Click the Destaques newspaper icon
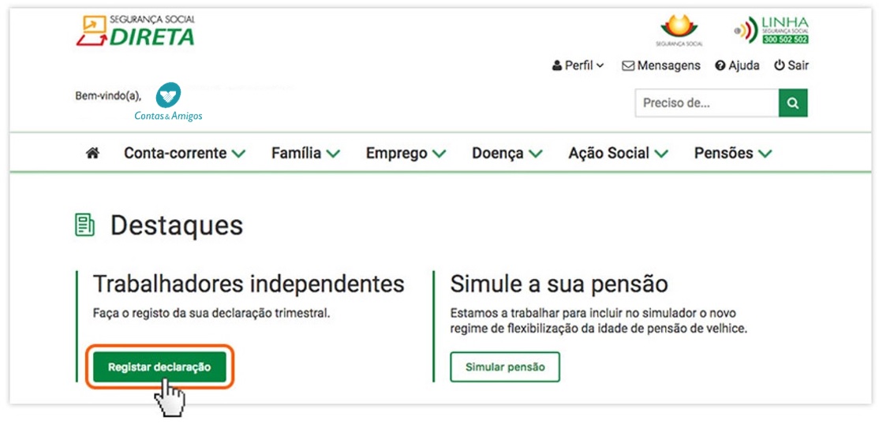 point(84,225)
